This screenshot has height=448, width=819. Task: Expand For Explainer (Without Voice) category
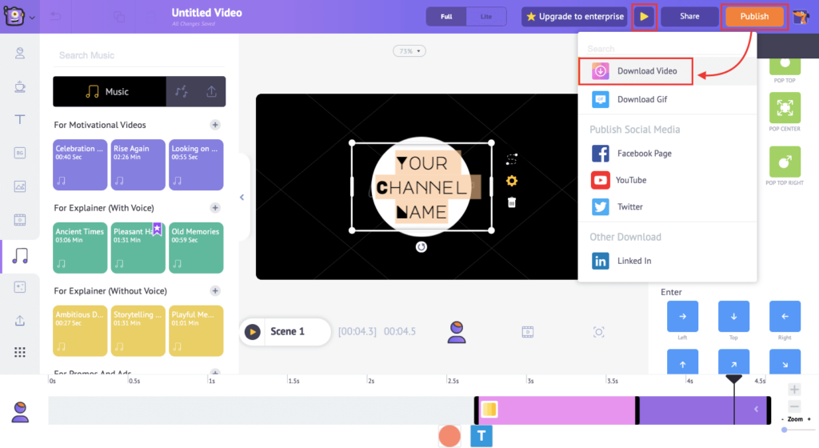pyautogui.click(x=215, y=291)
